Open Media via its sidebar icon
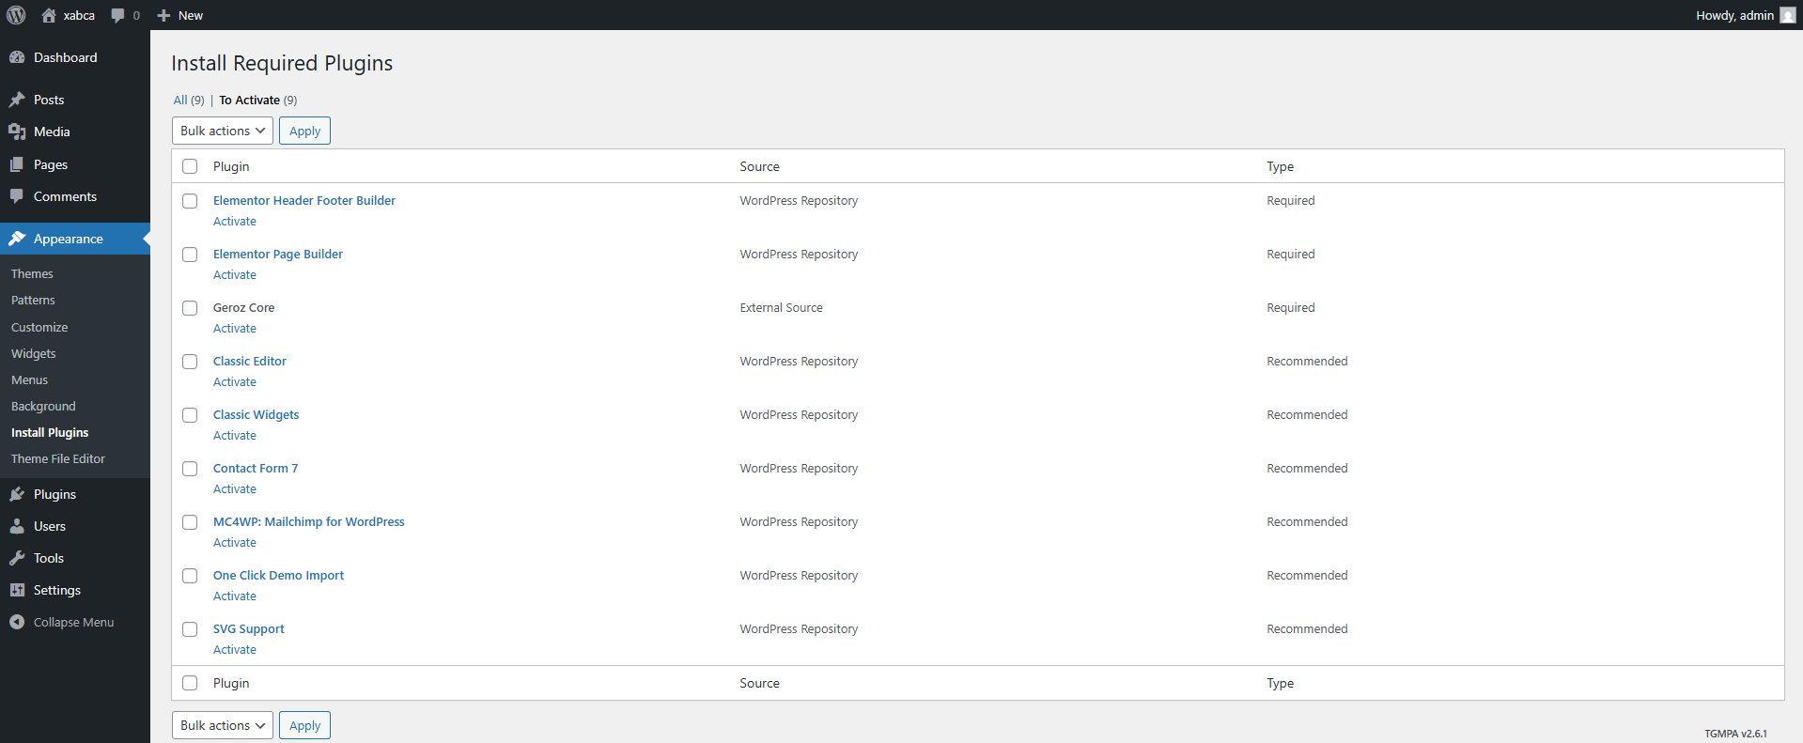Viewport: 1803px width, 743px height. [17, 132]
